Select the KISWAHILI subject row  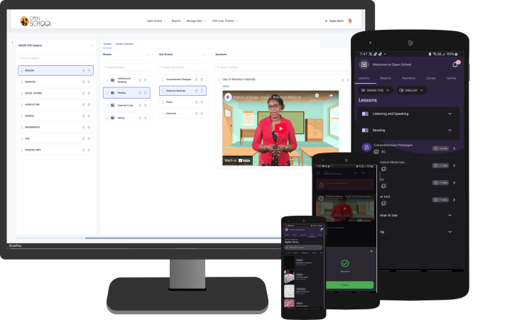click(55, 82)
